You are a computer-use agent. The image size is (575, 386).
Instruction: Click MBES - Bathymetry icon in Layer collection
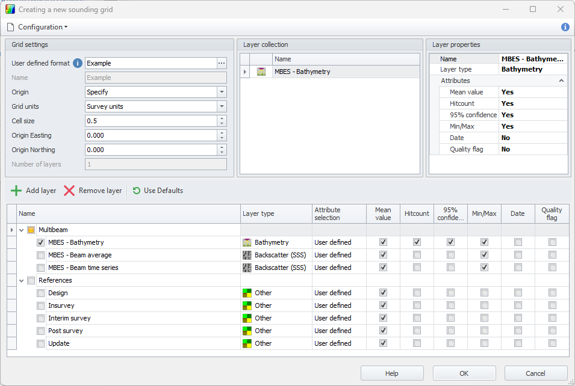pos(261,72)
